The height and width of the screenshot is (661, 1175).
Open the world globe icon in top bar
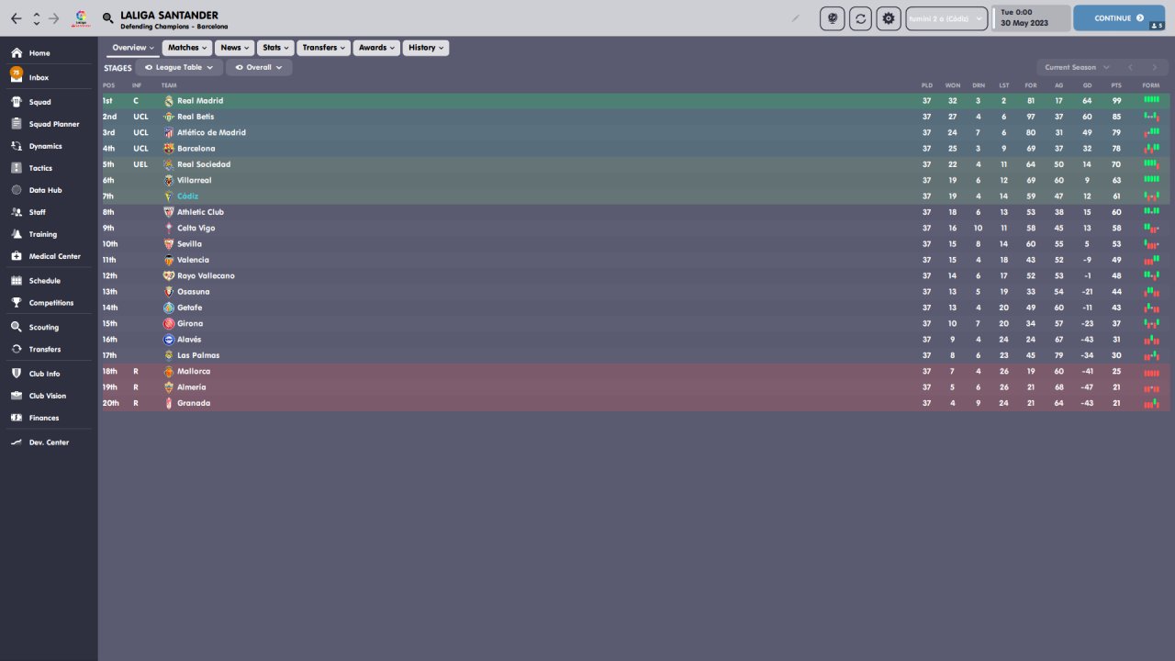pos(833,18)
